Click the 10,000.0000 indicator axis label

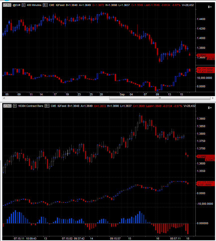[x=204, y=78]
